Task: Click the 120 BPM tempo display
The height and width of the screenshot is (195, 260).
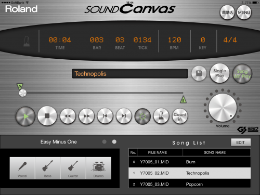Action: pyautogui.click(x=175, y=40)
